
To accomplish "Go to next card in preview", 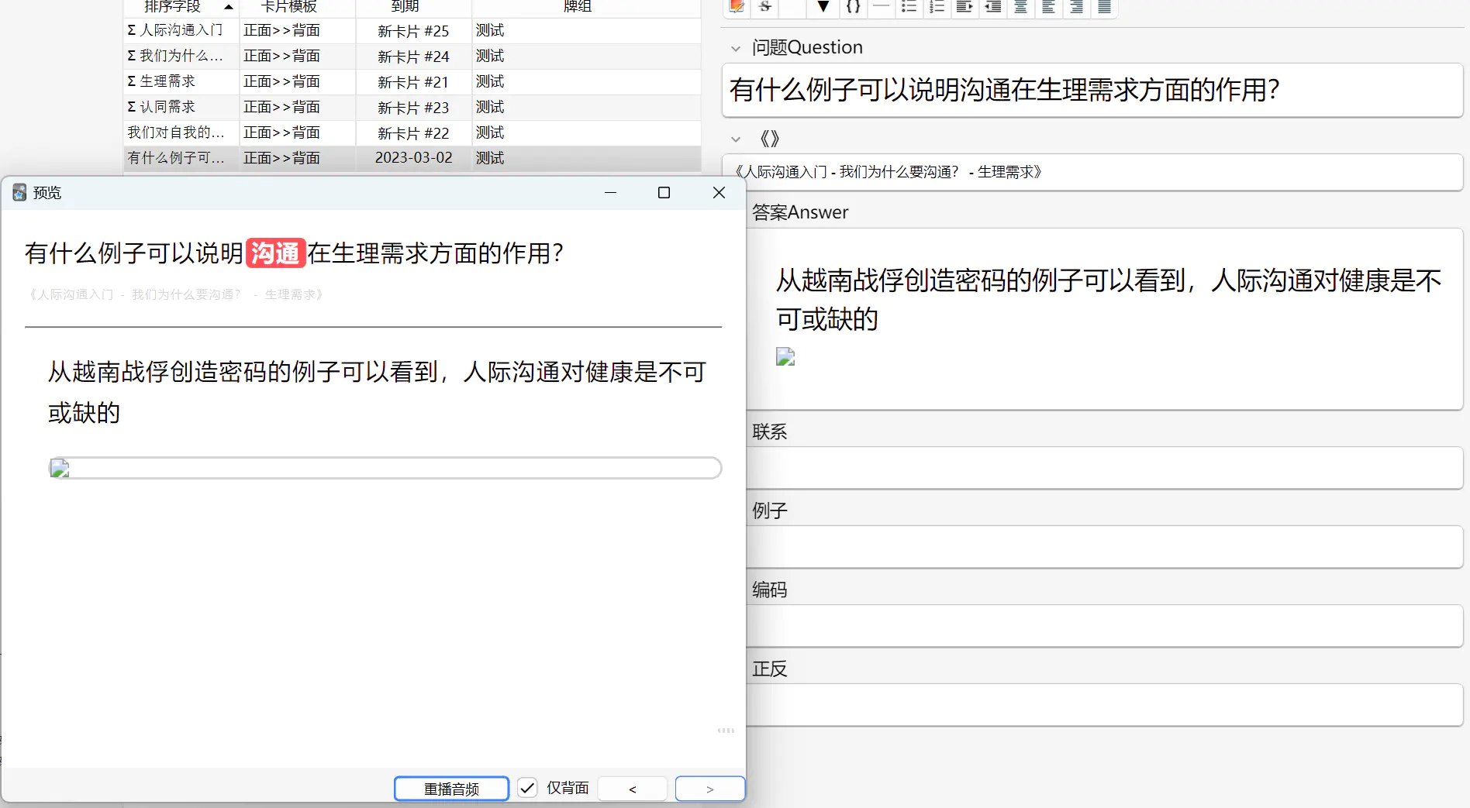I will coord(710,789).
